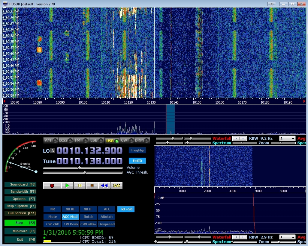The height and width of the screenshot is (246, 308).
Task: Click the green play button
Action: click(67, 186)
